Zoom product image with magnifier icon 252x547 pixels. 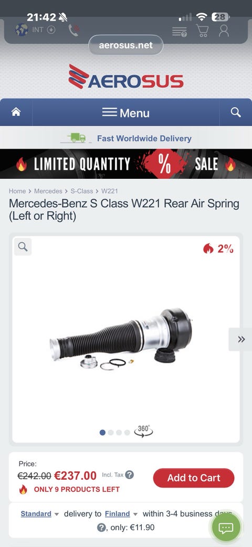coord(23,247)
